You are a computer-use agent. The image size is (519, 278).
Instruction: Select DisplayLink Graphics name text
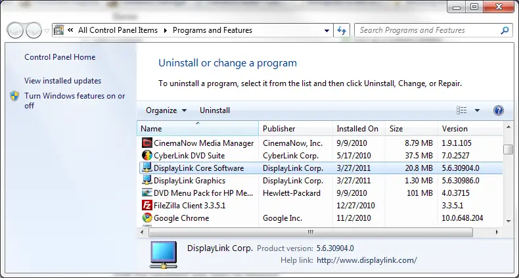190,181
